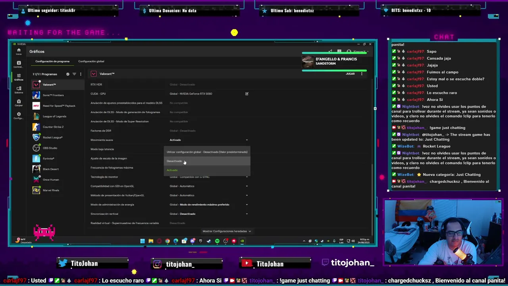Viewport: 508px width, 286px height.
Task: Choose Desactivado in Movimiento suave menu
Action: pyautogui.click(x=207, y=161)
